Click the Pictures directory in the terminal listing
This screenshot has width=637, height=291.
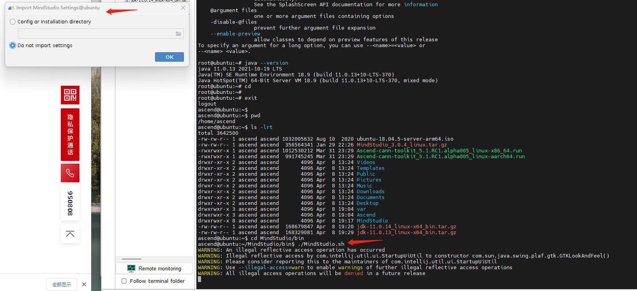369,180
